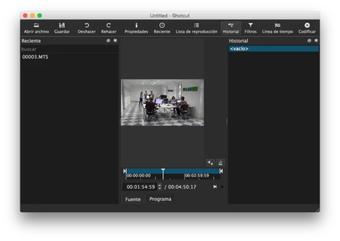The width and height of the screenshot is (340, 241).
Task: Toggle the mute volume button
Action: tap(210, 163)
